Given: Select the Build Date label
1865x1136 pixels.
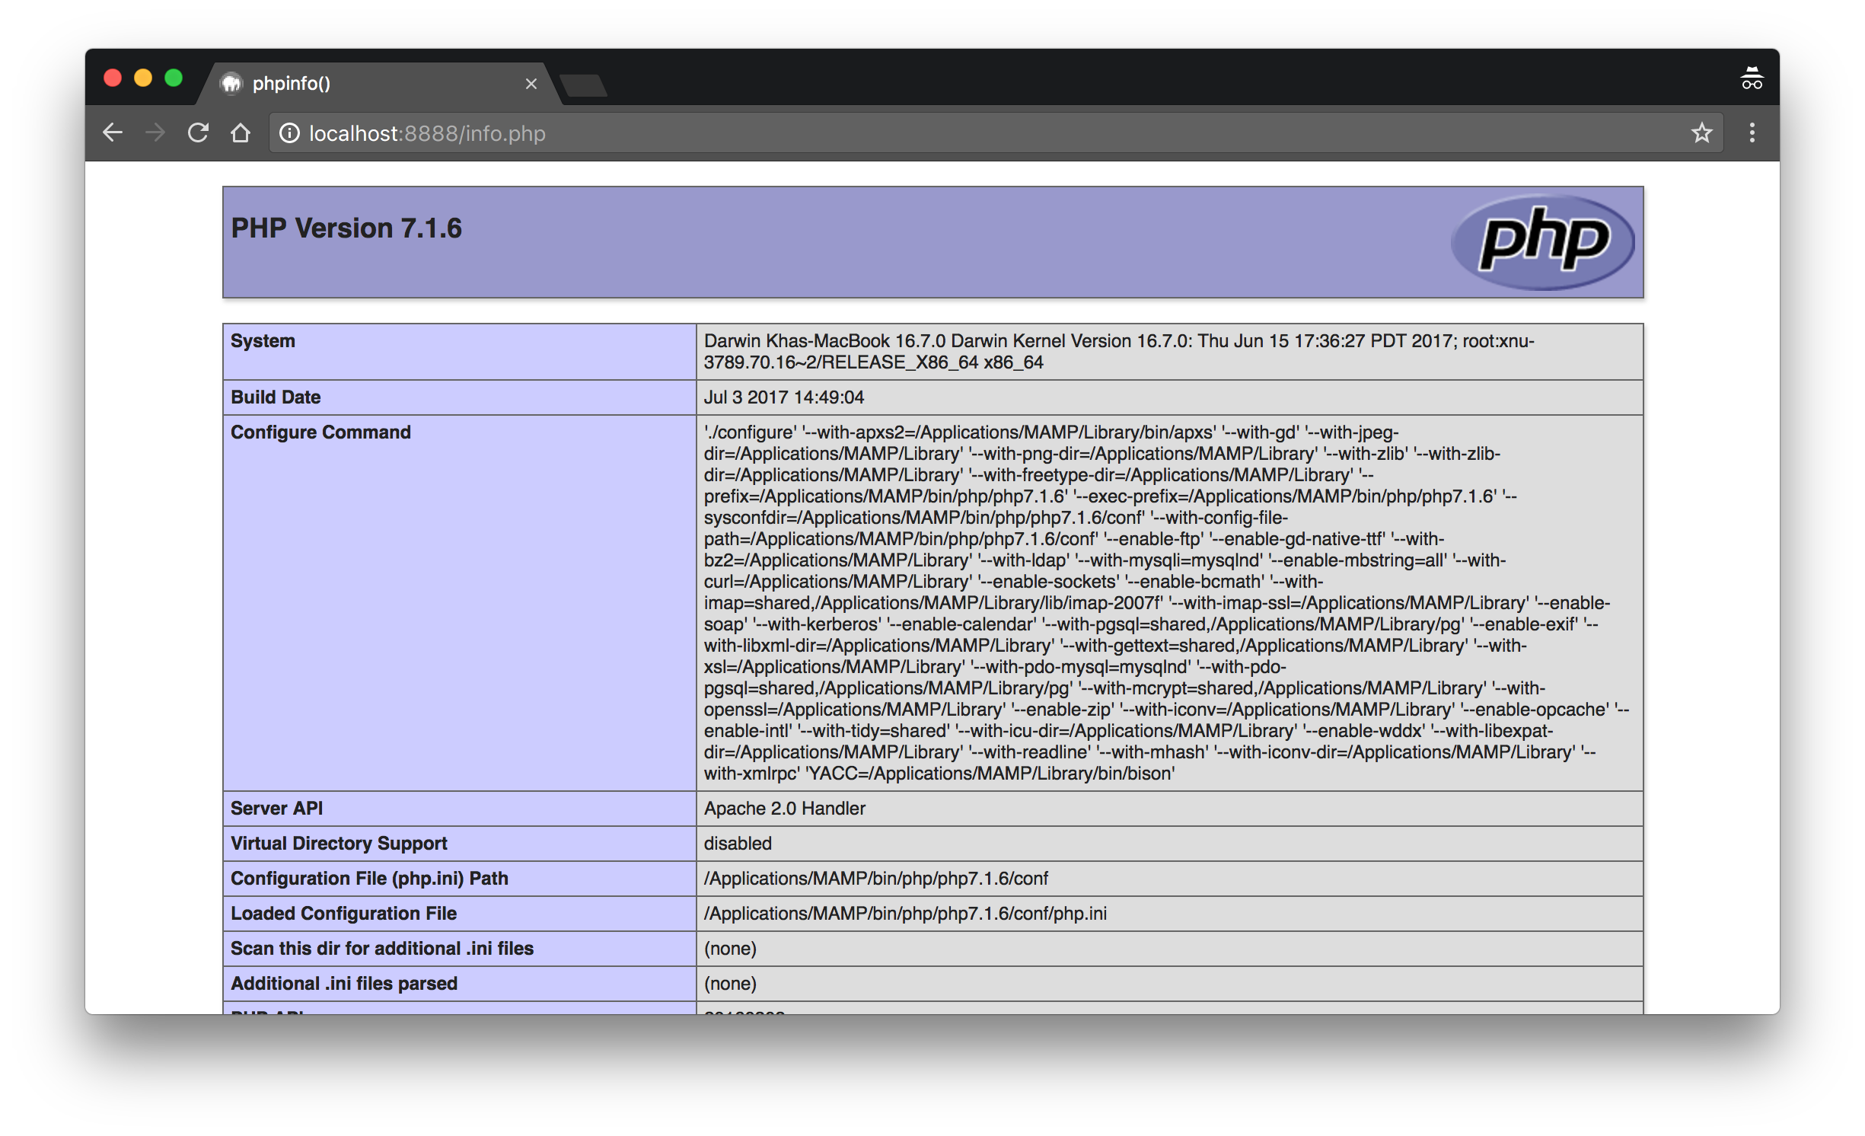Looking at the screenshot, I should (x=276, y=397).
